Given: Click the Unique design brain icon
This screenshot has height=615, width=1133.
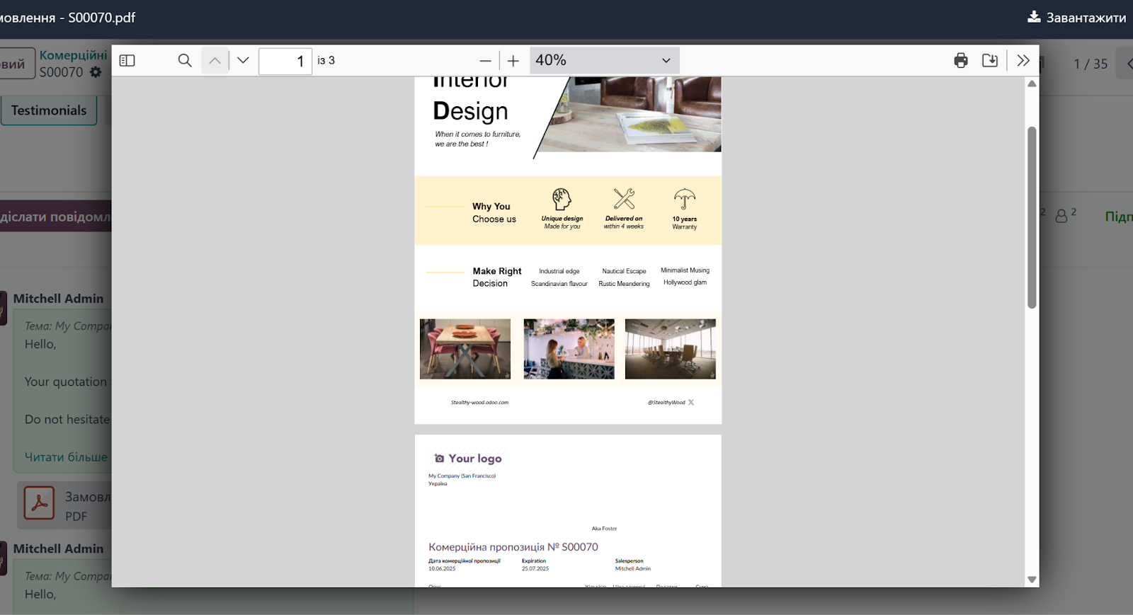Looking at the screenshot, I should [562, 199].
